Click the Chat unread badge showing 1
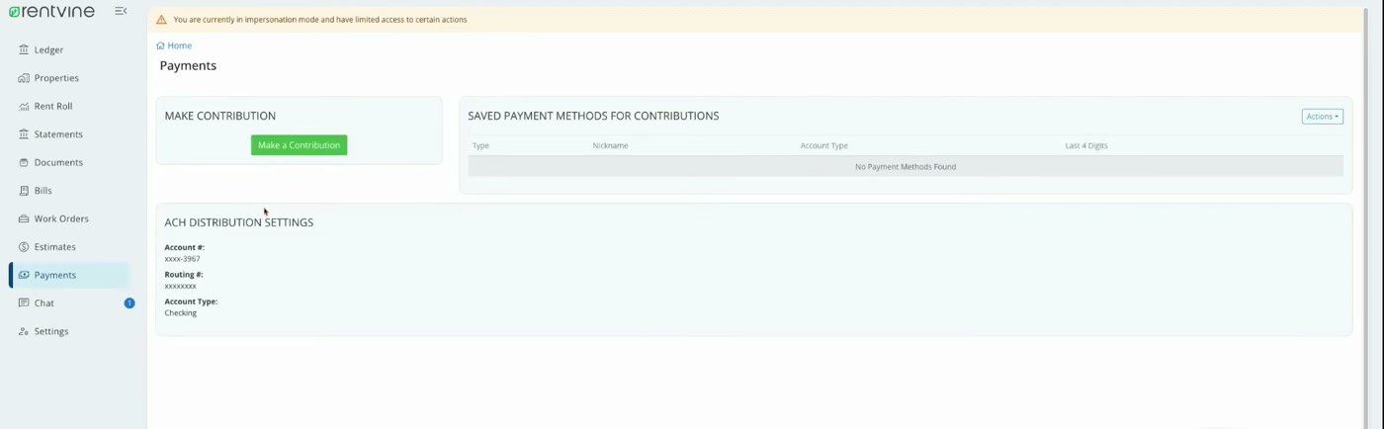Viewport: 1384px width, 429px height. [x=130, y=302]
